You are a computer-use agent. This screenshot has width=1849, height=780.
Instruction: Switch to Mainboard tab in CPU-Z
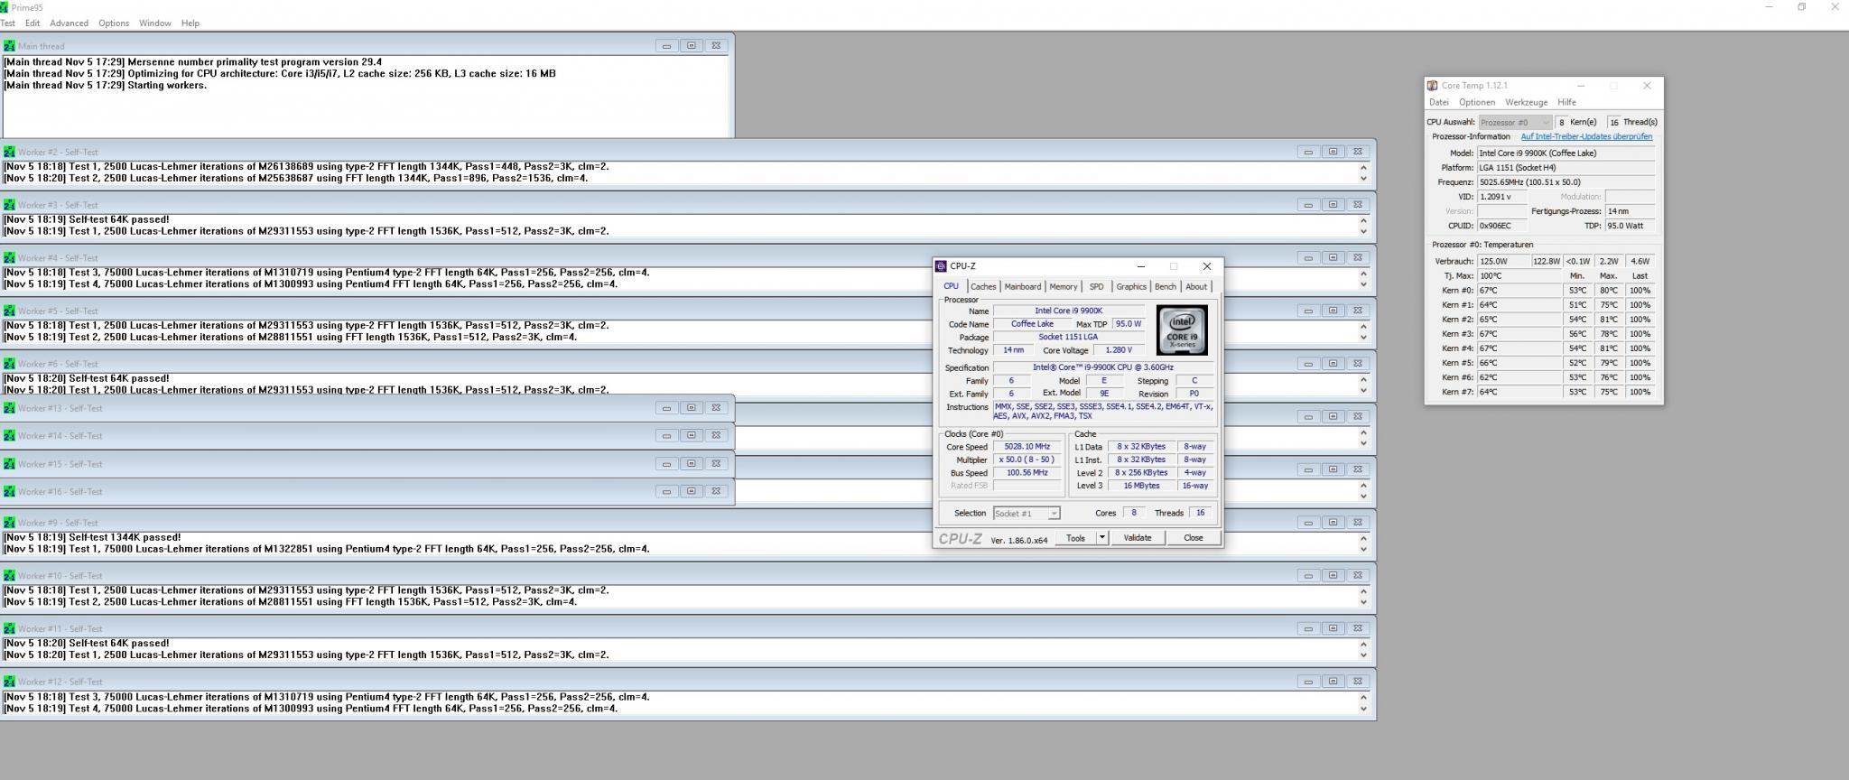point(1022,286)
